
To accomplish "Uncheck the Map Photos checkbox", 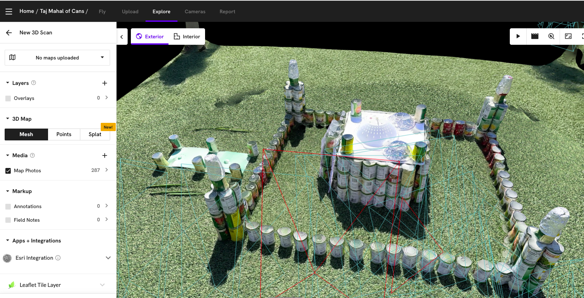I will click(x=8, y=171).
